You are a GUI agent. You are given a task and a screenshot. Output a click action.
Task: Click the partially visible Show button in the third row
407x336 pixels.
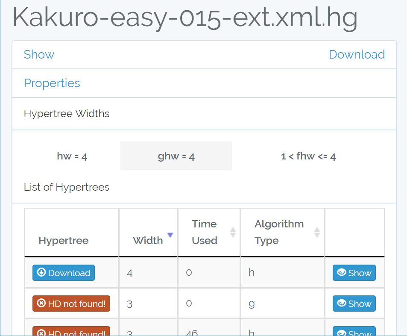pos(354,332)
